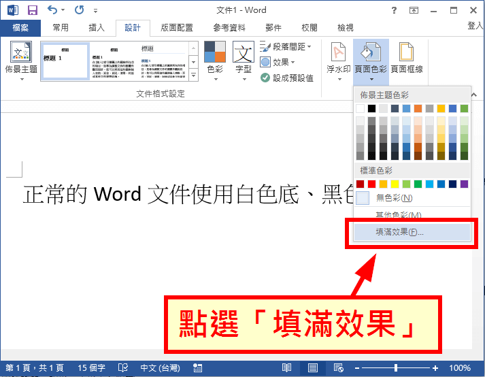Open the 校閱 tab
The width and height of the screenshot is (485, 377).
(310, 28)
